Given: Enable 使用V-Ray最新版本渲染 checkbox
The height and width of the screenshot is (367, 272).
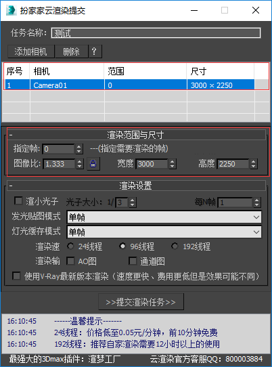Looking at the screenshot, I should pos(16,276).
